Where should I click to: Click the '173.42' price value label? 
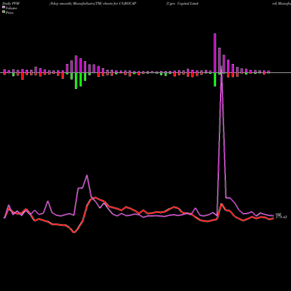pos(281,217)
